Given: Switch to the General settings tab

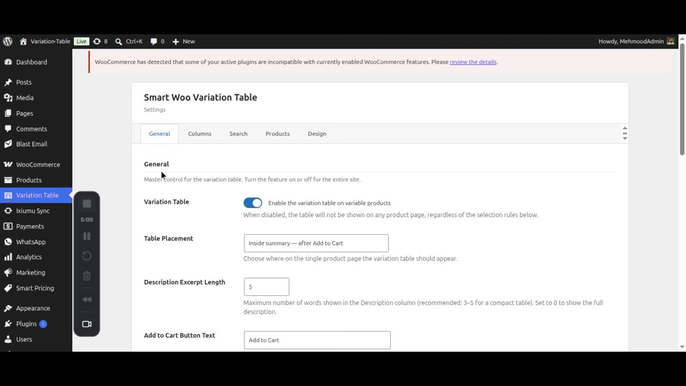Looking at the screenshot, I should click(x=159, y=133).
